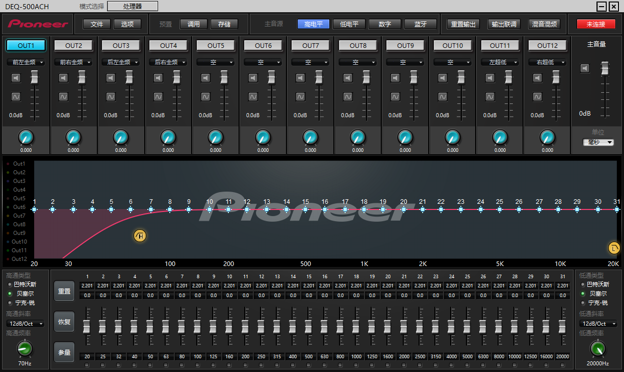Invert phase on OUT1 channel
The height and width of the screenshot is (372, 624).
click(x=16, y=96)
